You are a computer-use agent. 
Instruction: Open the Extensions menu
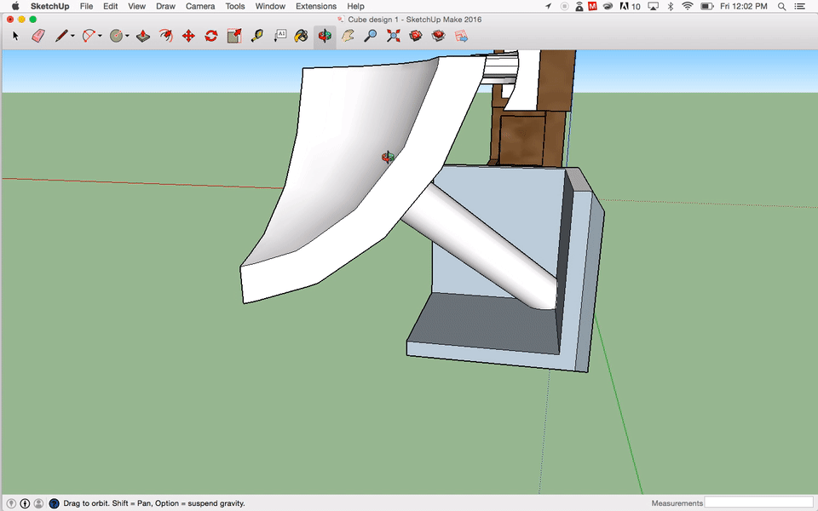(x=316, y=6)
